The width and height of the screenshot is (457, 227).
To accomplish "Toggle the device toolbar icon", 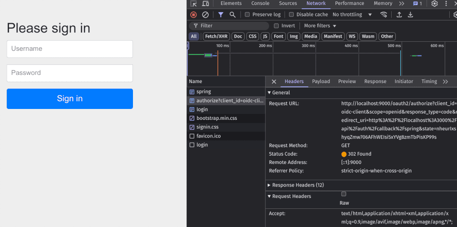I will (206, 4).
